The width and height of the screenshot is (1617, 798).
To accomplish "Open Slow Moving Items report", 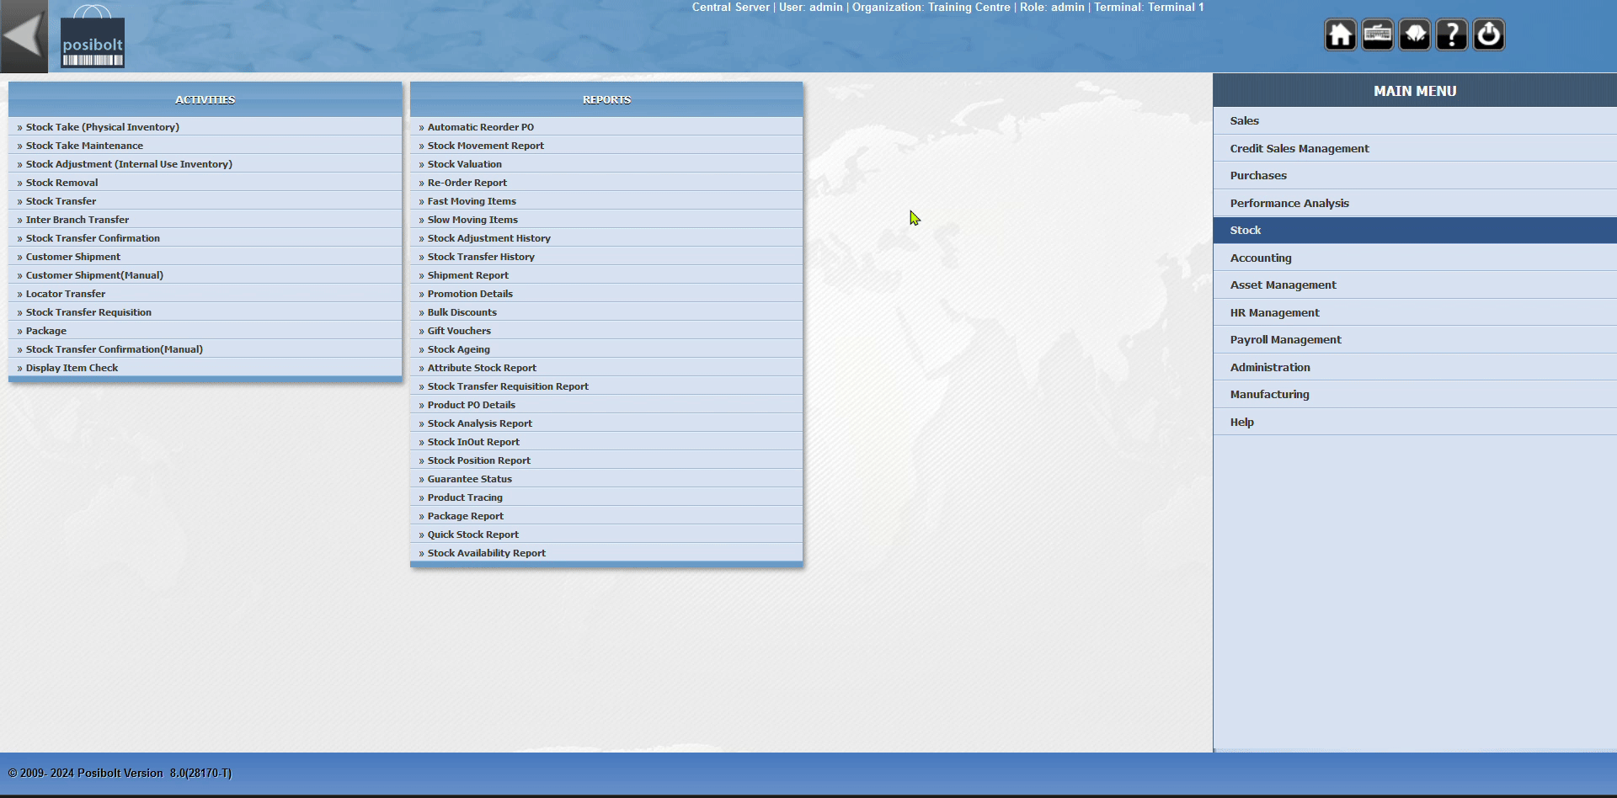I will tap(606, 220).
